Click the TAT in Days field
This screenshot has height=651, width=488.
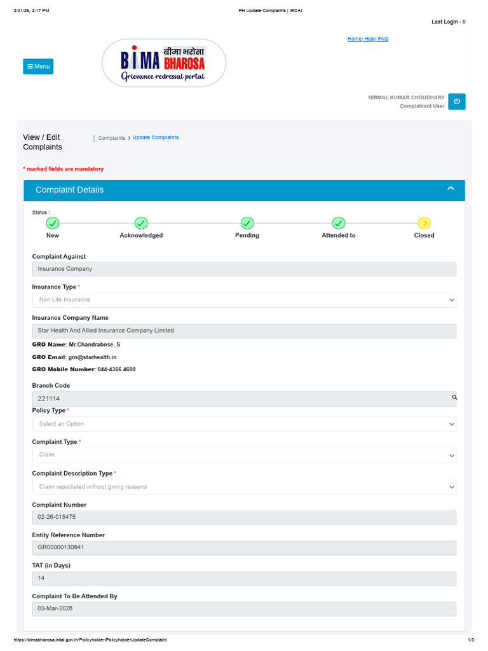pos(244,579)
